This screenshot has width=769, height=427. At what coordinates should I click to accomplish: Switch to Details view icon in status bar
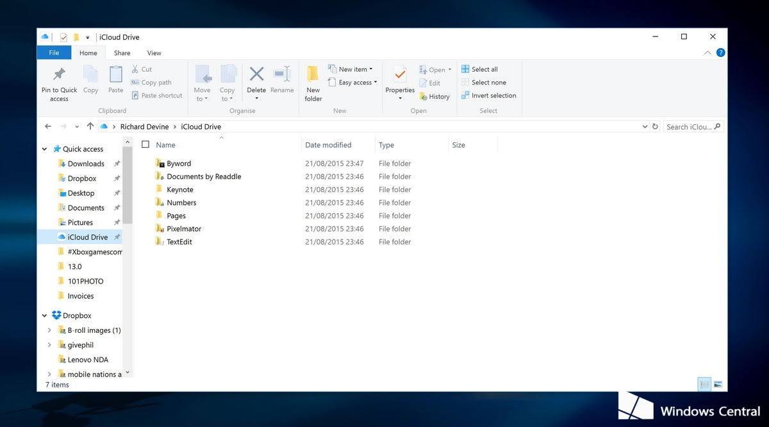point(704,384)
